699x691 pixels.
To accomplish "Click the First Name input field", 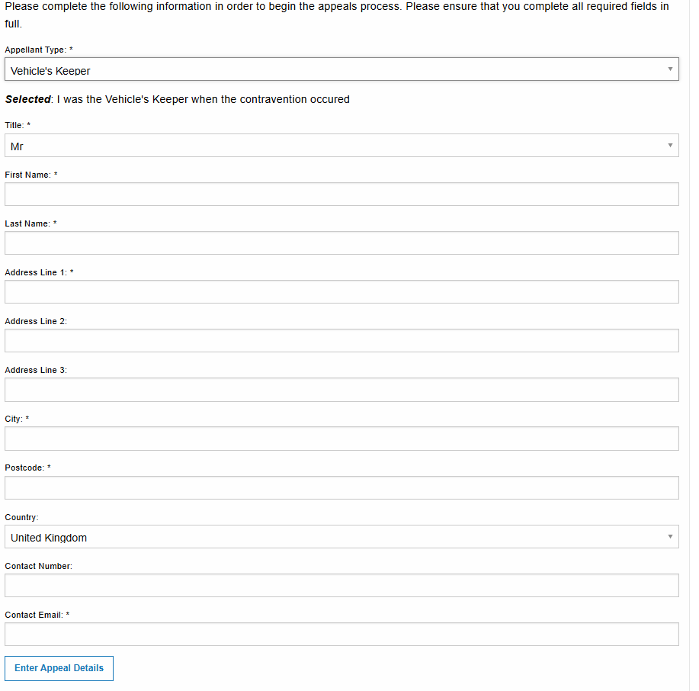I will (x=341, y=194).
